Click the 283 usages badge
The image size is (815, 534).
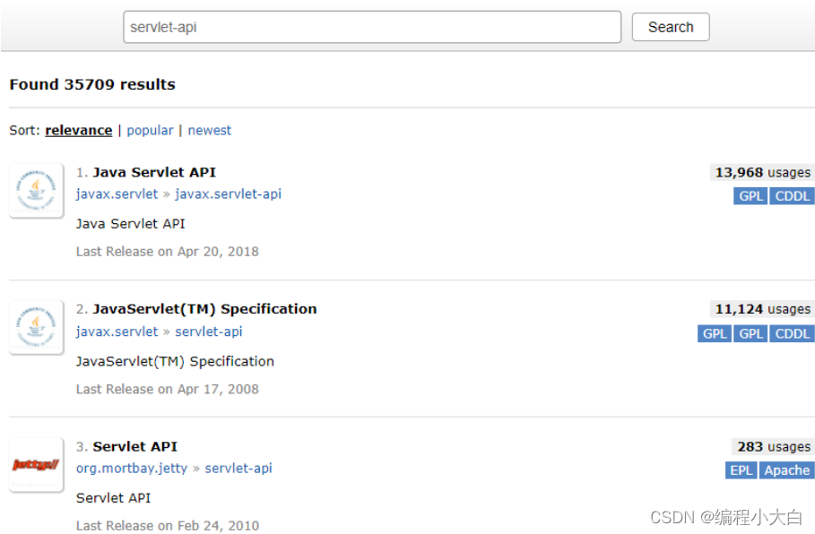coord(773,447)
